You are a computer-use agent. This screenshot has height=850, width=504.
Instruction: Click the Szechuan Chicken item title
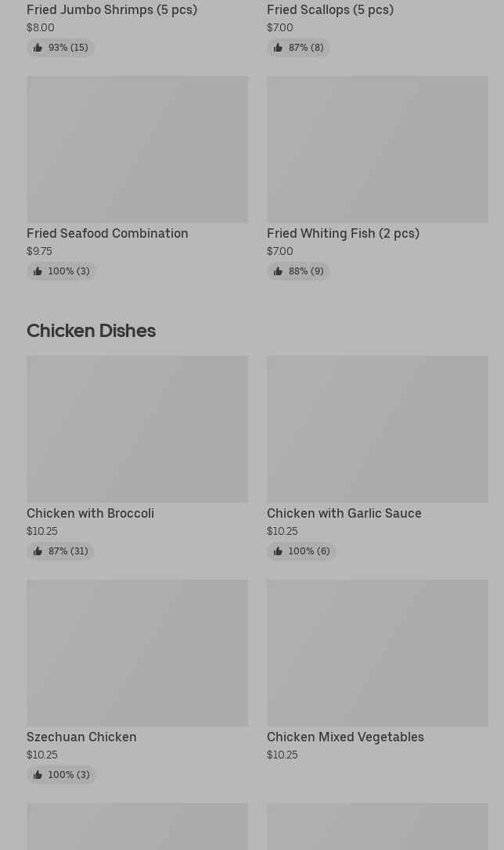click(x=81, y=737)
